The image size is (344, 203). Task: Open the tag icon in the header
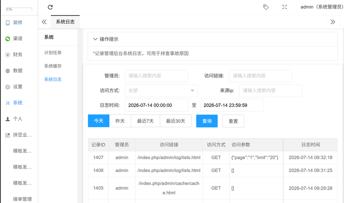[266, 7]
